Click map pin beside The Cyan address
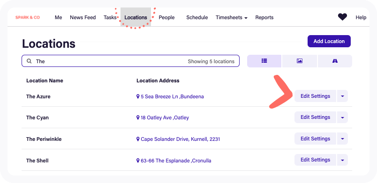Viewport: 377px width, 183px height. point(138,117)
